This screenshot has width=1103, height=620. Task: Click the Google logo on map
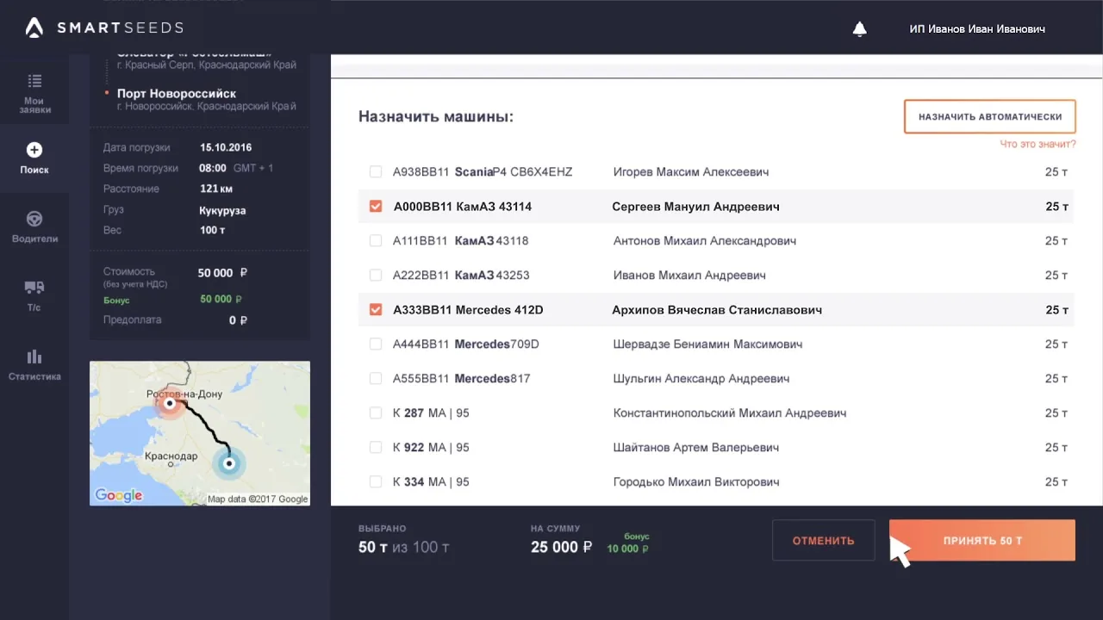119,495
